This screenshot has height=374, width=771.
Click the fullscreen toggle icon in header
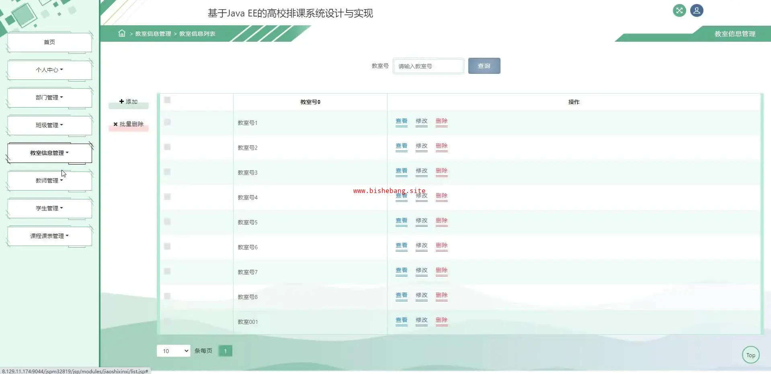coord(679,11)
